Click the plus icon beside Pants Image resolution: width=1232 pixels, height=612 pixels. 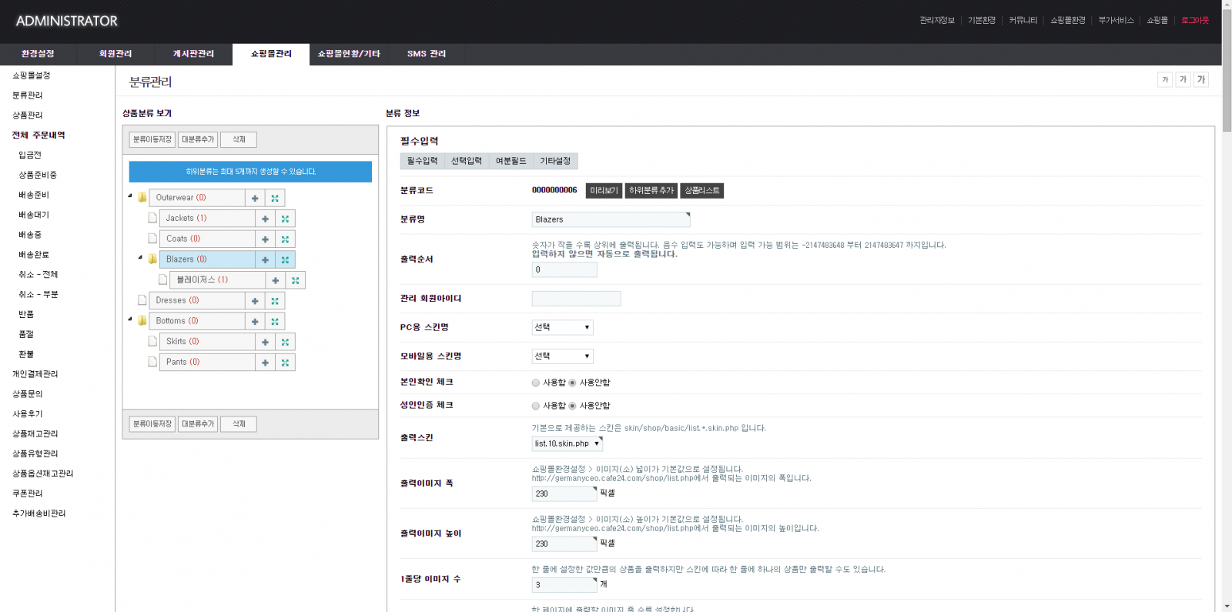(265, 363)
